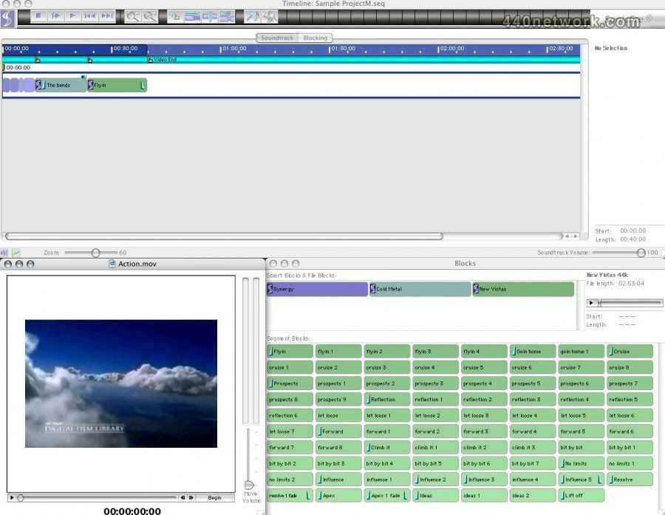Pick the ideas 2 segment block

tap(533, 496)
